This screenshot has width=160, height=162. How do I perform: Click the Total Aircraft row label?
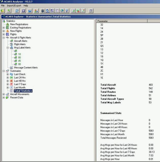pyautogui.click(x=108, y=85)
